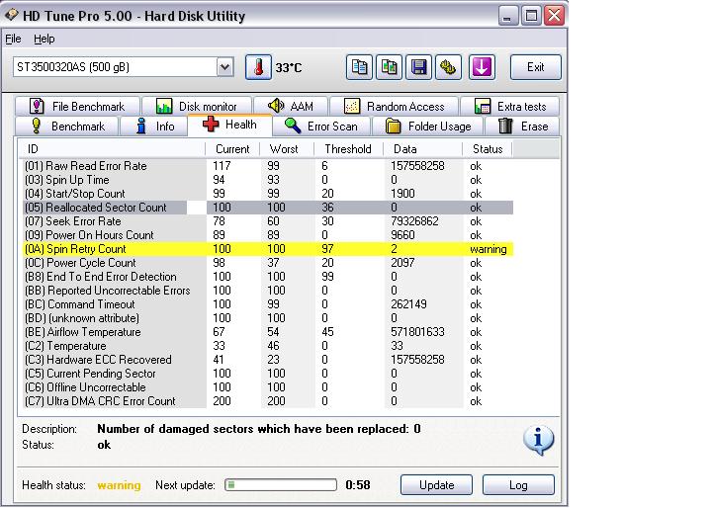This screenshot has width=712, height=508.
Task: Switch to Error Scan tab
Action: click(321, 127)
